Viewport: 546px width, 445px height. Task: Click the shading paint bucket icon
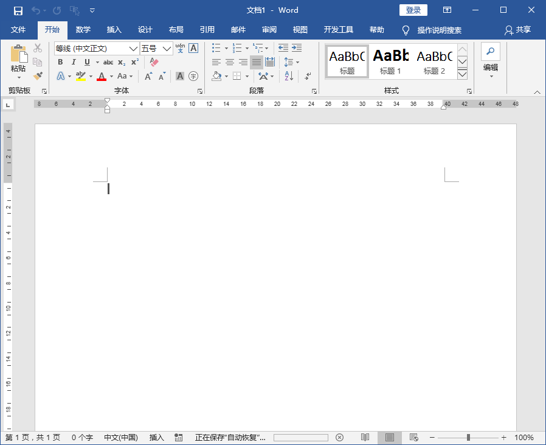click(x=216, y=76)
